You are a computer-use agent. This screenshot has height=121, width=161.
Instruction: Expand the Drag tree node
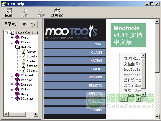point(12,94)
